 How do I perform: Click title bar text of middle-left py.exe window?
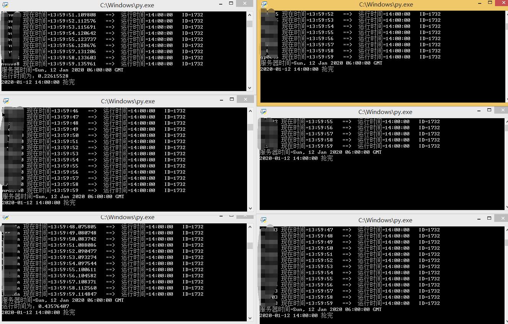[x=128, y=101]
